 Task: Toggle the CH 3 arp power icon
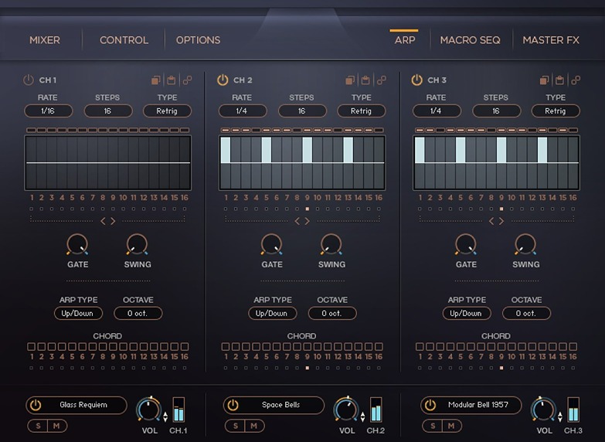pyautogui.click(x=416, y=80)
